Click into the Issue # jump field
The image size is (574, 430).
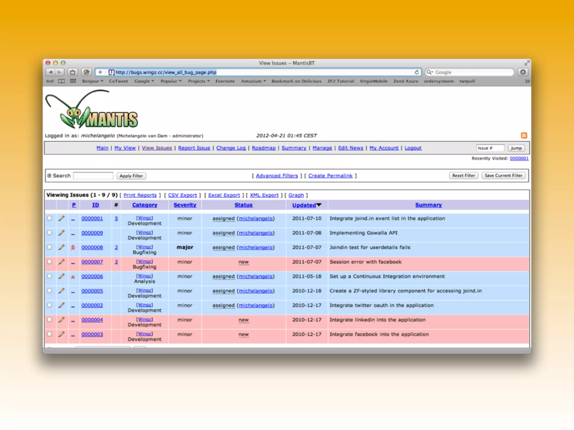point(490,148)
